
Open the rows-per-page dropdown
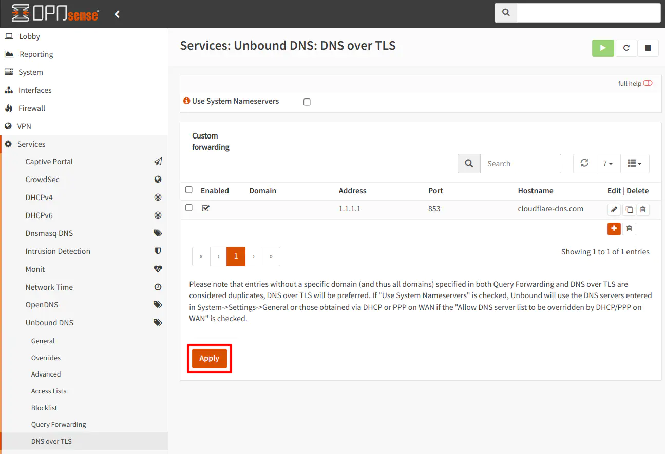pyautogui.click(x=608, y=163)
